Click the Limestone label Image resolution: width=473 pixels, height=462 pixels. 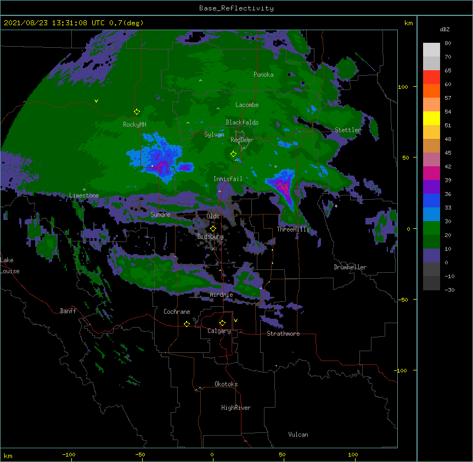coord(84,195)
